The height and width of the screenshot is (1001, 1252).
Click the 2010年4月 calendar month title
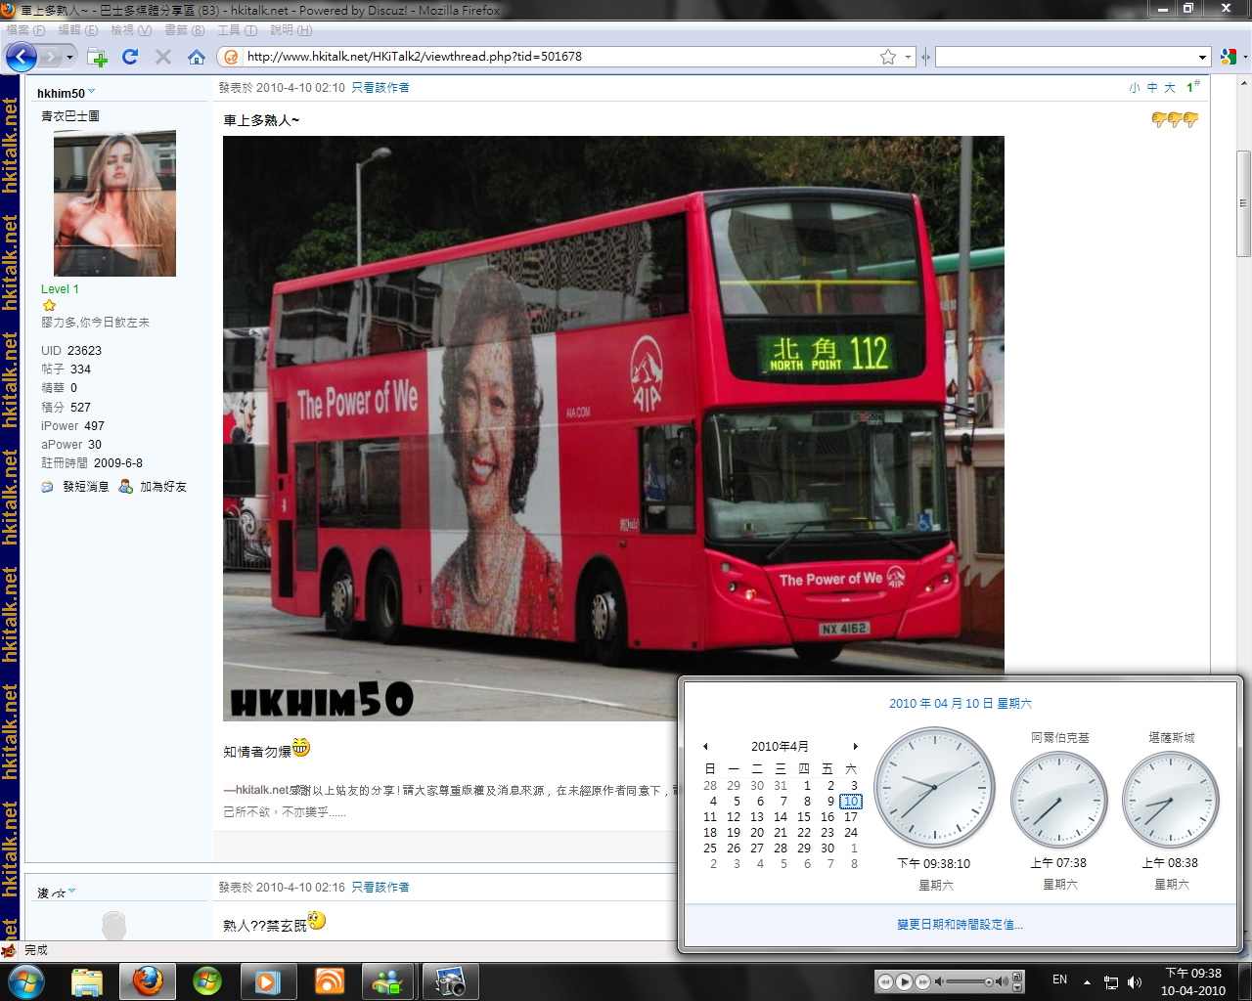(x=780, y=747)
